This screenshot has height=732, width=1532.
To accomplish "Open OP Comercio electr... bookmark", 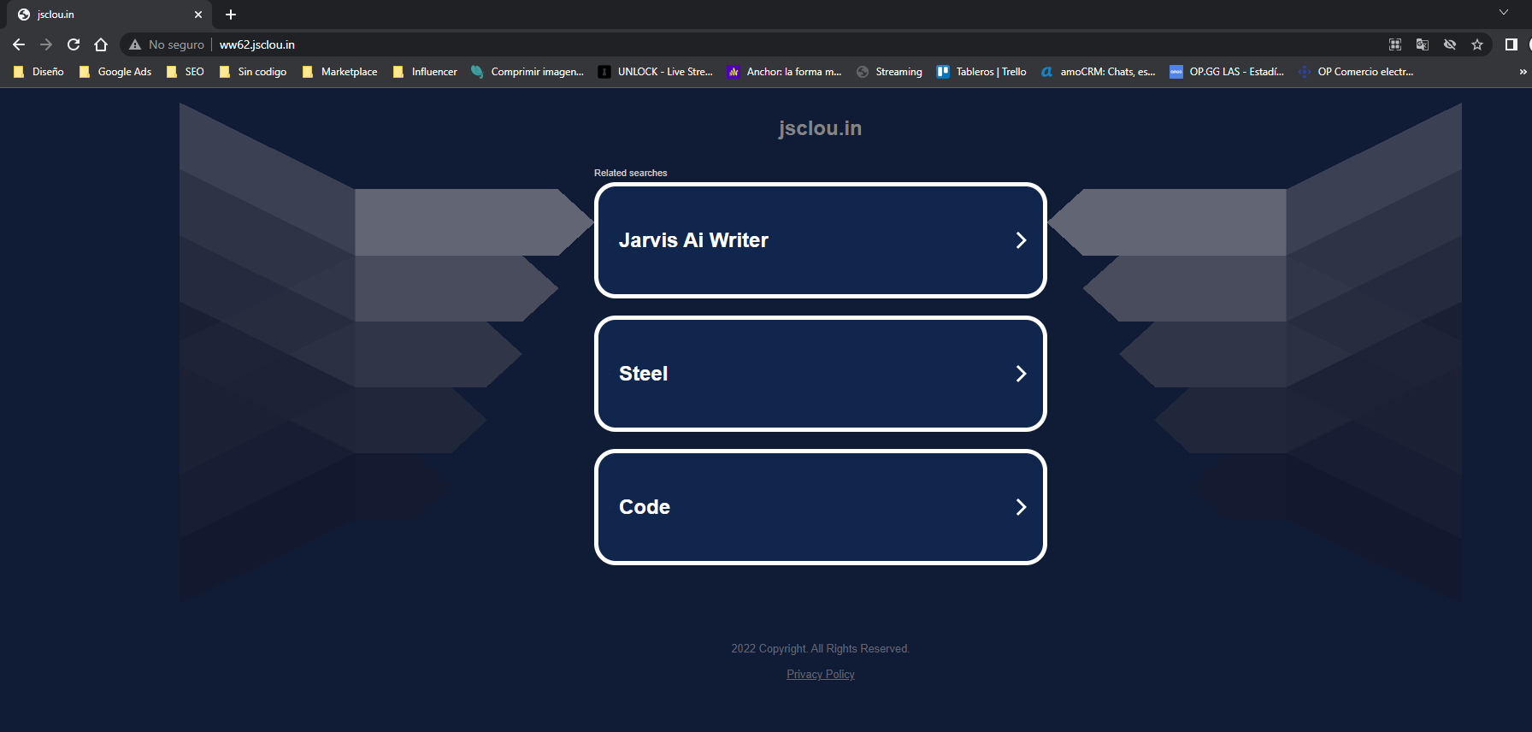I will click(1356, 72).
